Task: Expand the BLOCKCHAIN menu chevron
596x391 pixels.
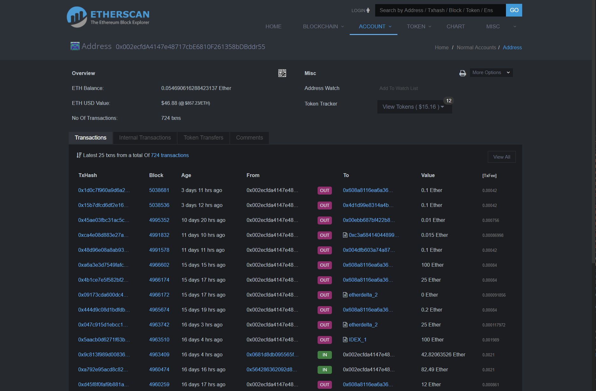Action: pyautogui.click(x=342, y=27)
